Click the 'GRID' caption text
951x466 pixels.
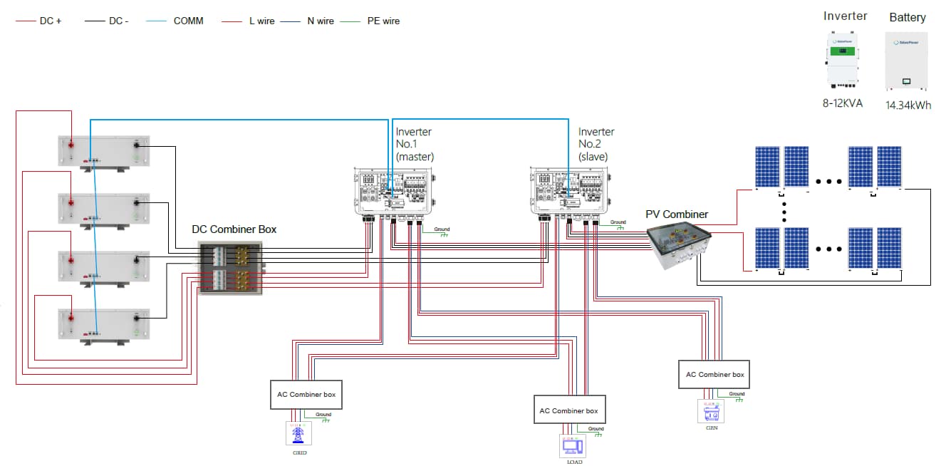tap(299, 452)
